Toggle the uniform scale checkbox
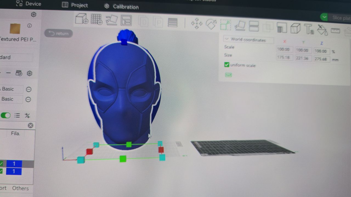The width and height of the screenshot is (351, 197). 227,65
